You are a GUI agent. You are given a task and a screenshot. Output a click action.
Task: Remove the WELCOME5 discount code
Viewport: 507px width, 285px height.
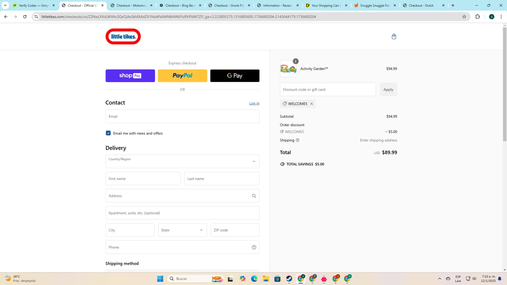[x=312, y=104]
